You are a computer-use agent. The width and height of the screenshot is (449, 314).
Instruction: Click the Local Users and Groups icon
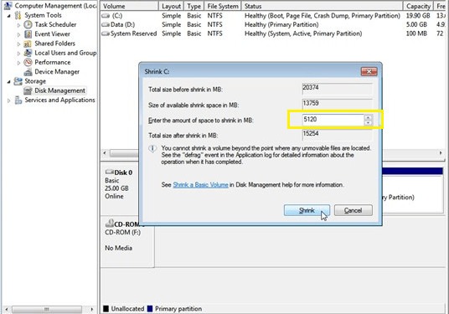[x=28, y=53]
